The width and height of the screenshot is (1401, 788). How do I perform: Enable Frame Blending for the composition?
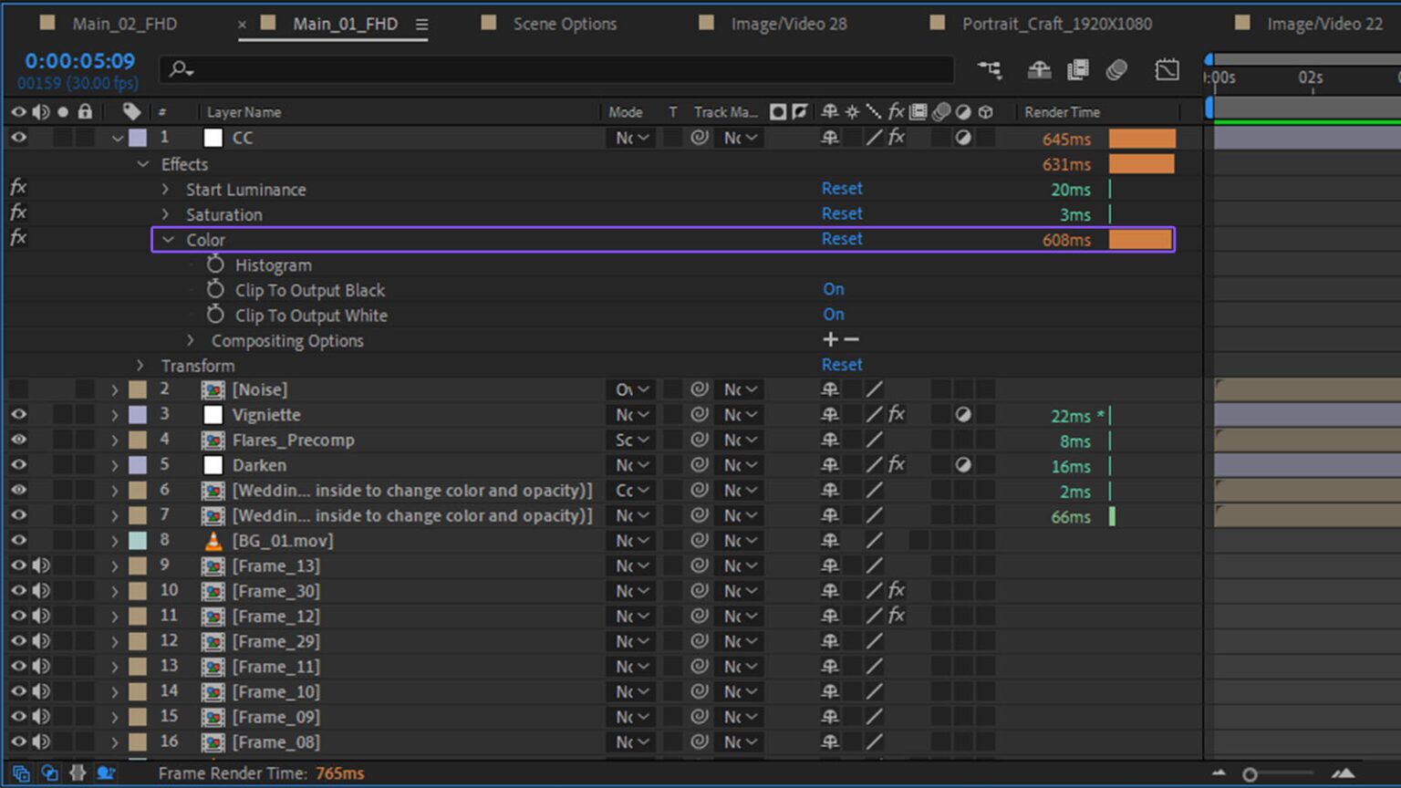click(1078, 69)
